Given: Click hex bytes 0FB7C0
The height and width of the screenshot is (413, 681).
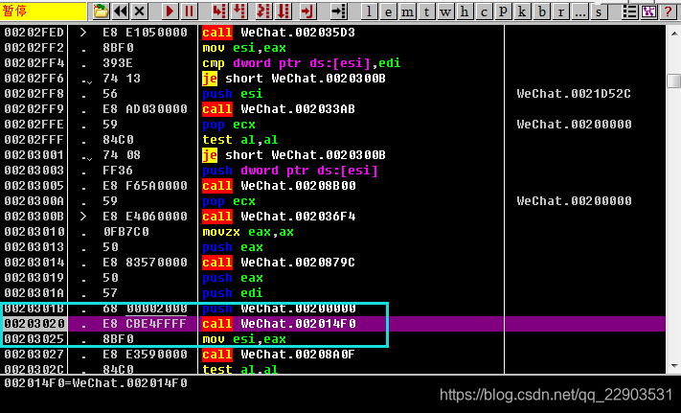Looking at the screenshot, I should 126,232.
